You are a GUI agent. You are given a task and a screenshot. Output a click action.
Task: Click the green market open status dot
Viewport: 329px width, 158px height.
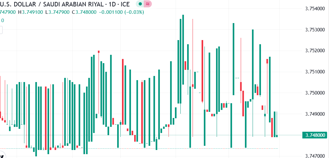pos(140,4)
